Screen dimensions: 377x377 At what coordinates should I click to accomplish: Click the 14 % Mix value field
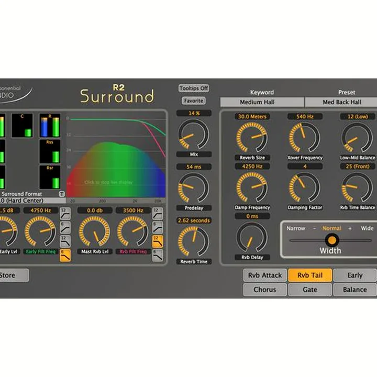click(x=194, y=113)
